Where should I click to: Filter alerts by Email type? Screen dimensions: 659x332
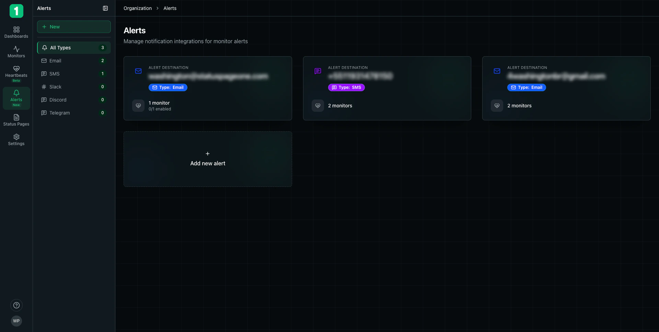tap(73, 61)
